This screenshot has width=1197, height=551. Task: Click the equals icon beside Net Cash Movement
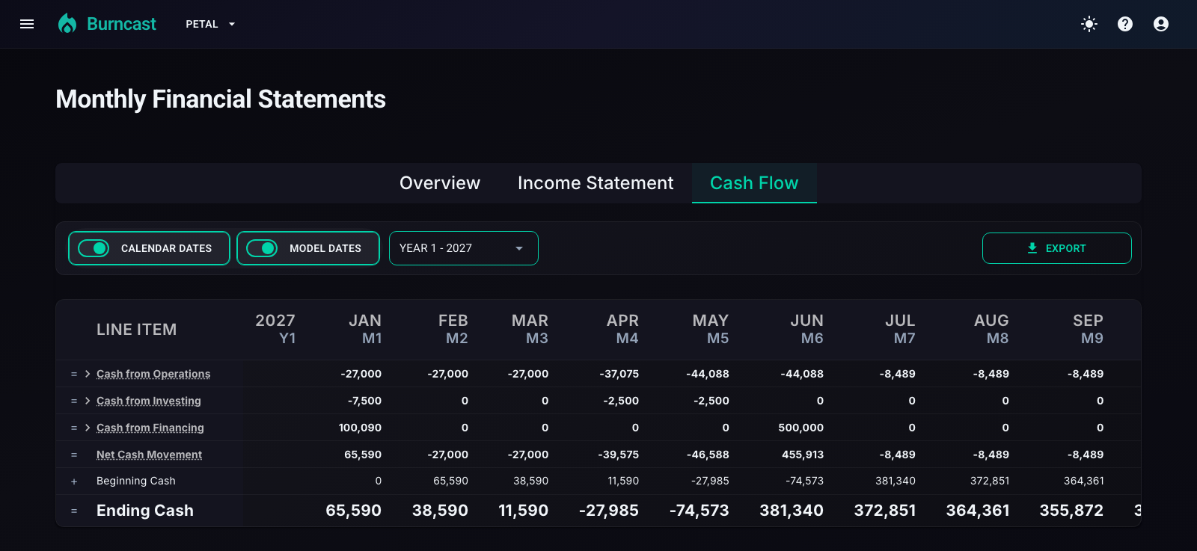[74, 455]
